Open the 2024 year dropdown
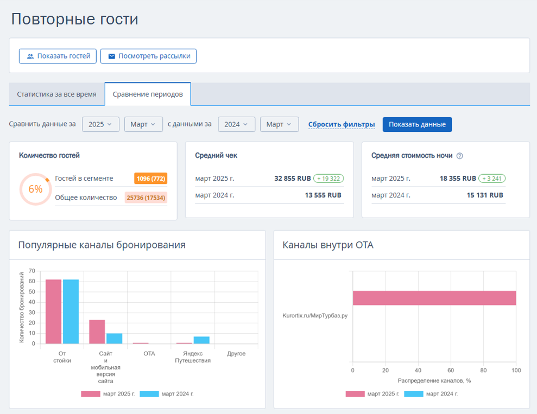537x414 pixels. point(236,124)
